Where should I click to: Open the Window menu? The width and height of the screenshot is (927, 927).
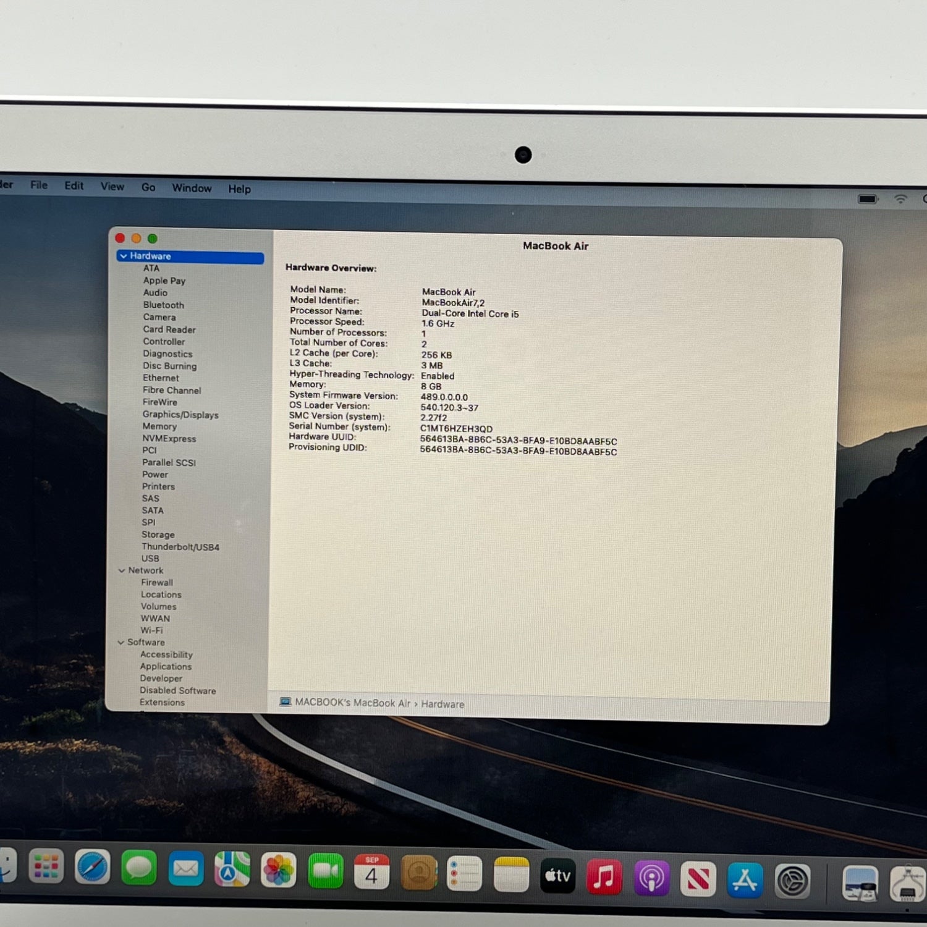(192, 188)
